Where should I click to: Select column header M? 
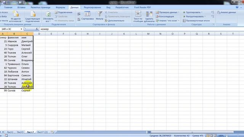pyautogui.click(x=148, y=34)
